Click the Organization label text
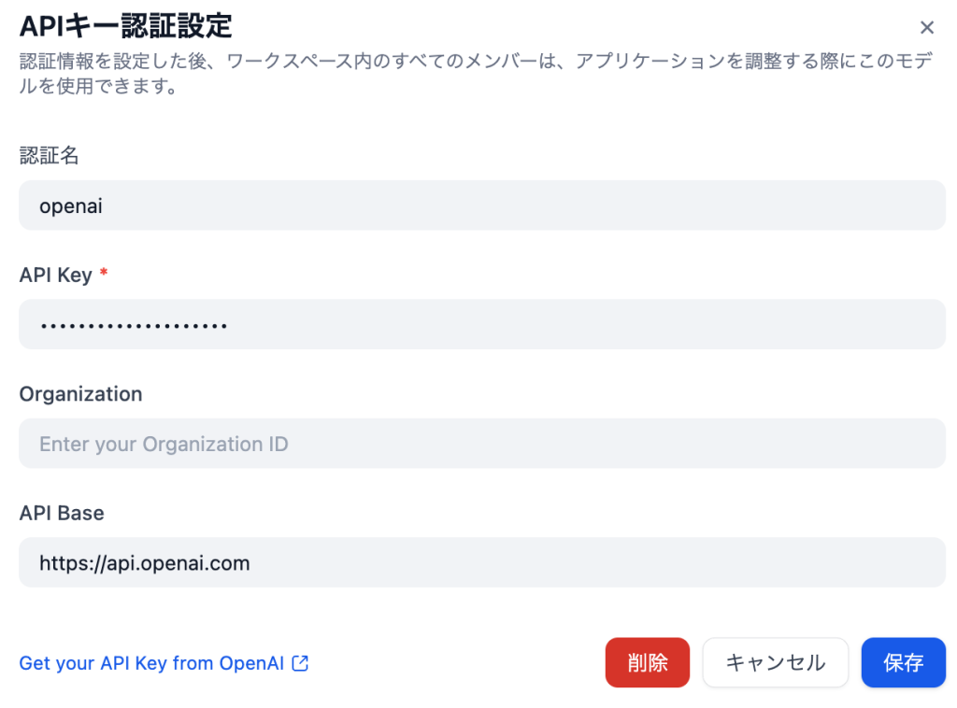 click(x=80, y=394)
